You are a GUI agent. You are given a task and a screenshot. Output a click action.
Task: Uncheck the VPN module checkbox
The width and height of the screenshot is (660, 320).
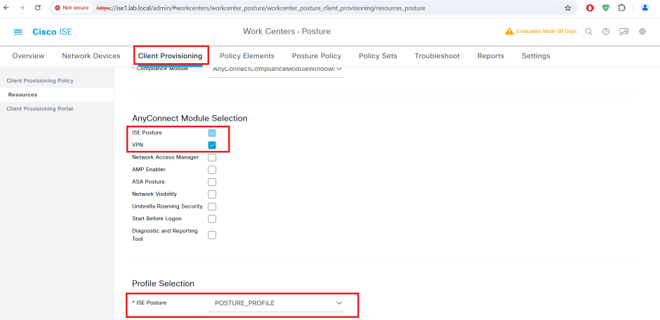point(212,145)
